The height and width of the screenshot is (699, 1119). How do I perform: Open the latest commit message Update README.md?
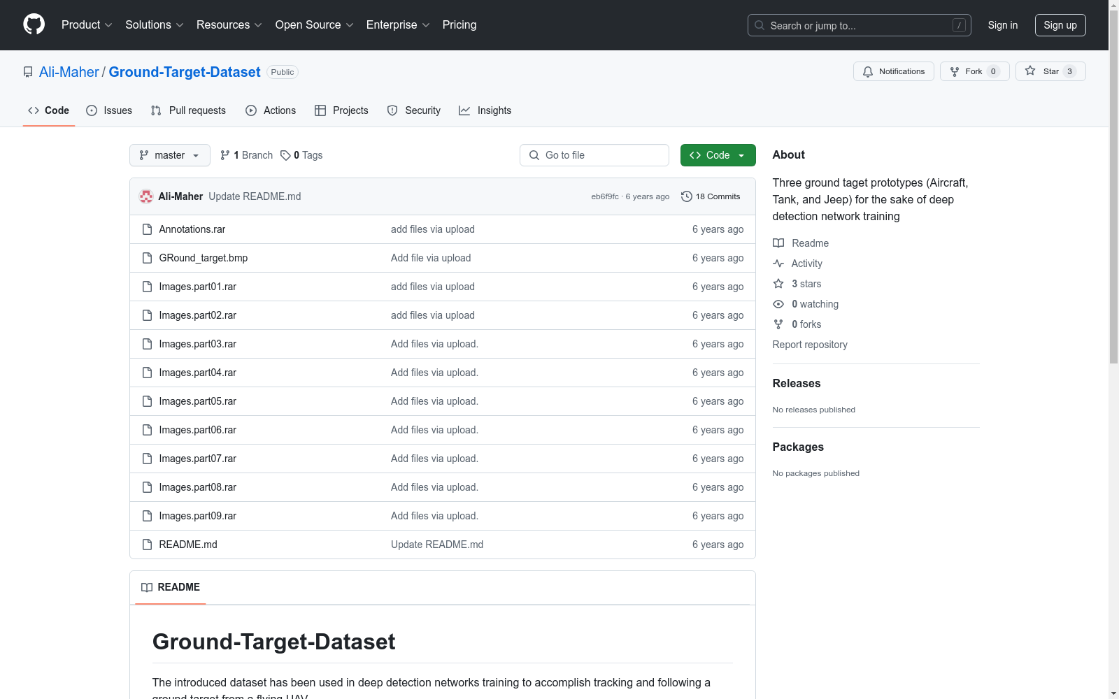pyautogui.click(x=255, y=196)
